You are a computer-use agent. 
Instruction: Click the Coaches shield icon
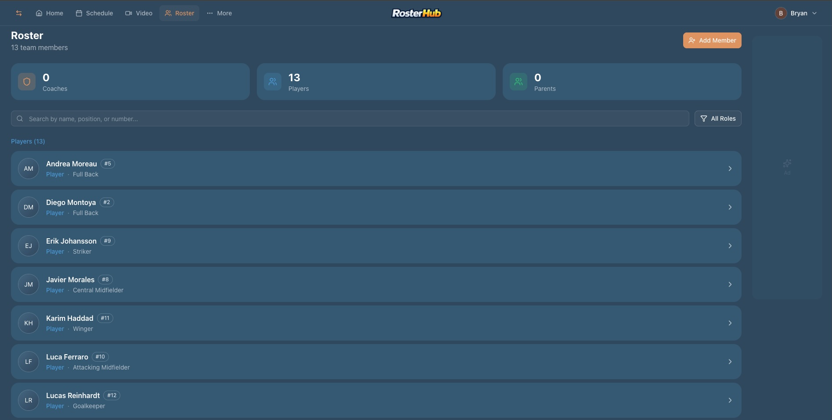point(27,82)
